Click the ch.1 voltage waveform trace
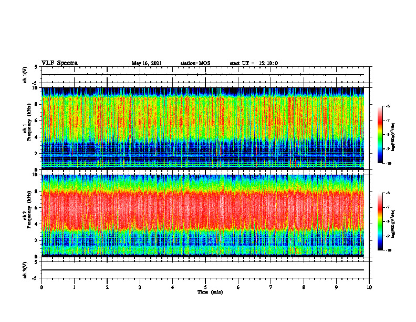The height and width of the screenshot is (322, 416). [x=203, y=75]
